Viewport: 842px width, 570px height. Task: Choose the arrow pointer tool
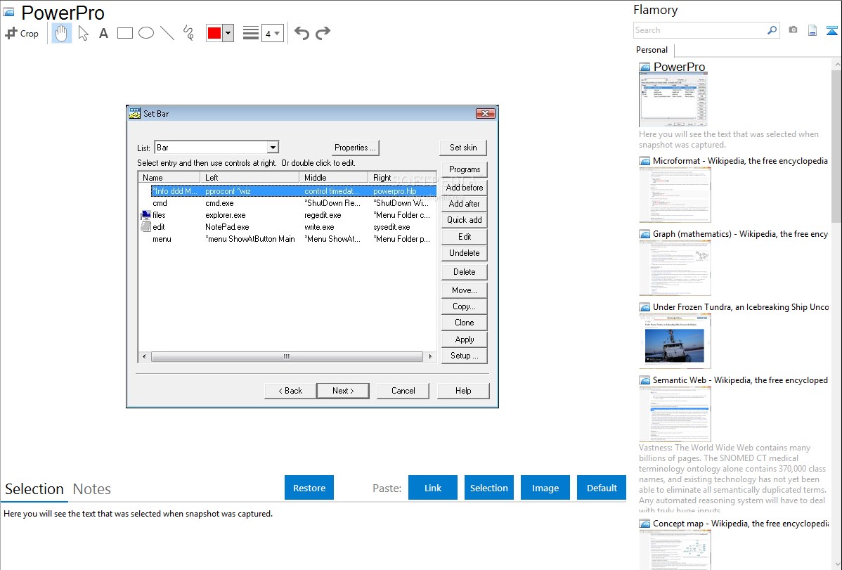coord(83,33)
